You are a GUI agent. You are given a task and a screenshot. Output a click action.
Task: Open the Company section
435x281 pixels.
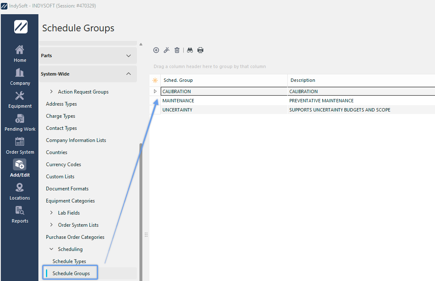[x=20, y=77]
